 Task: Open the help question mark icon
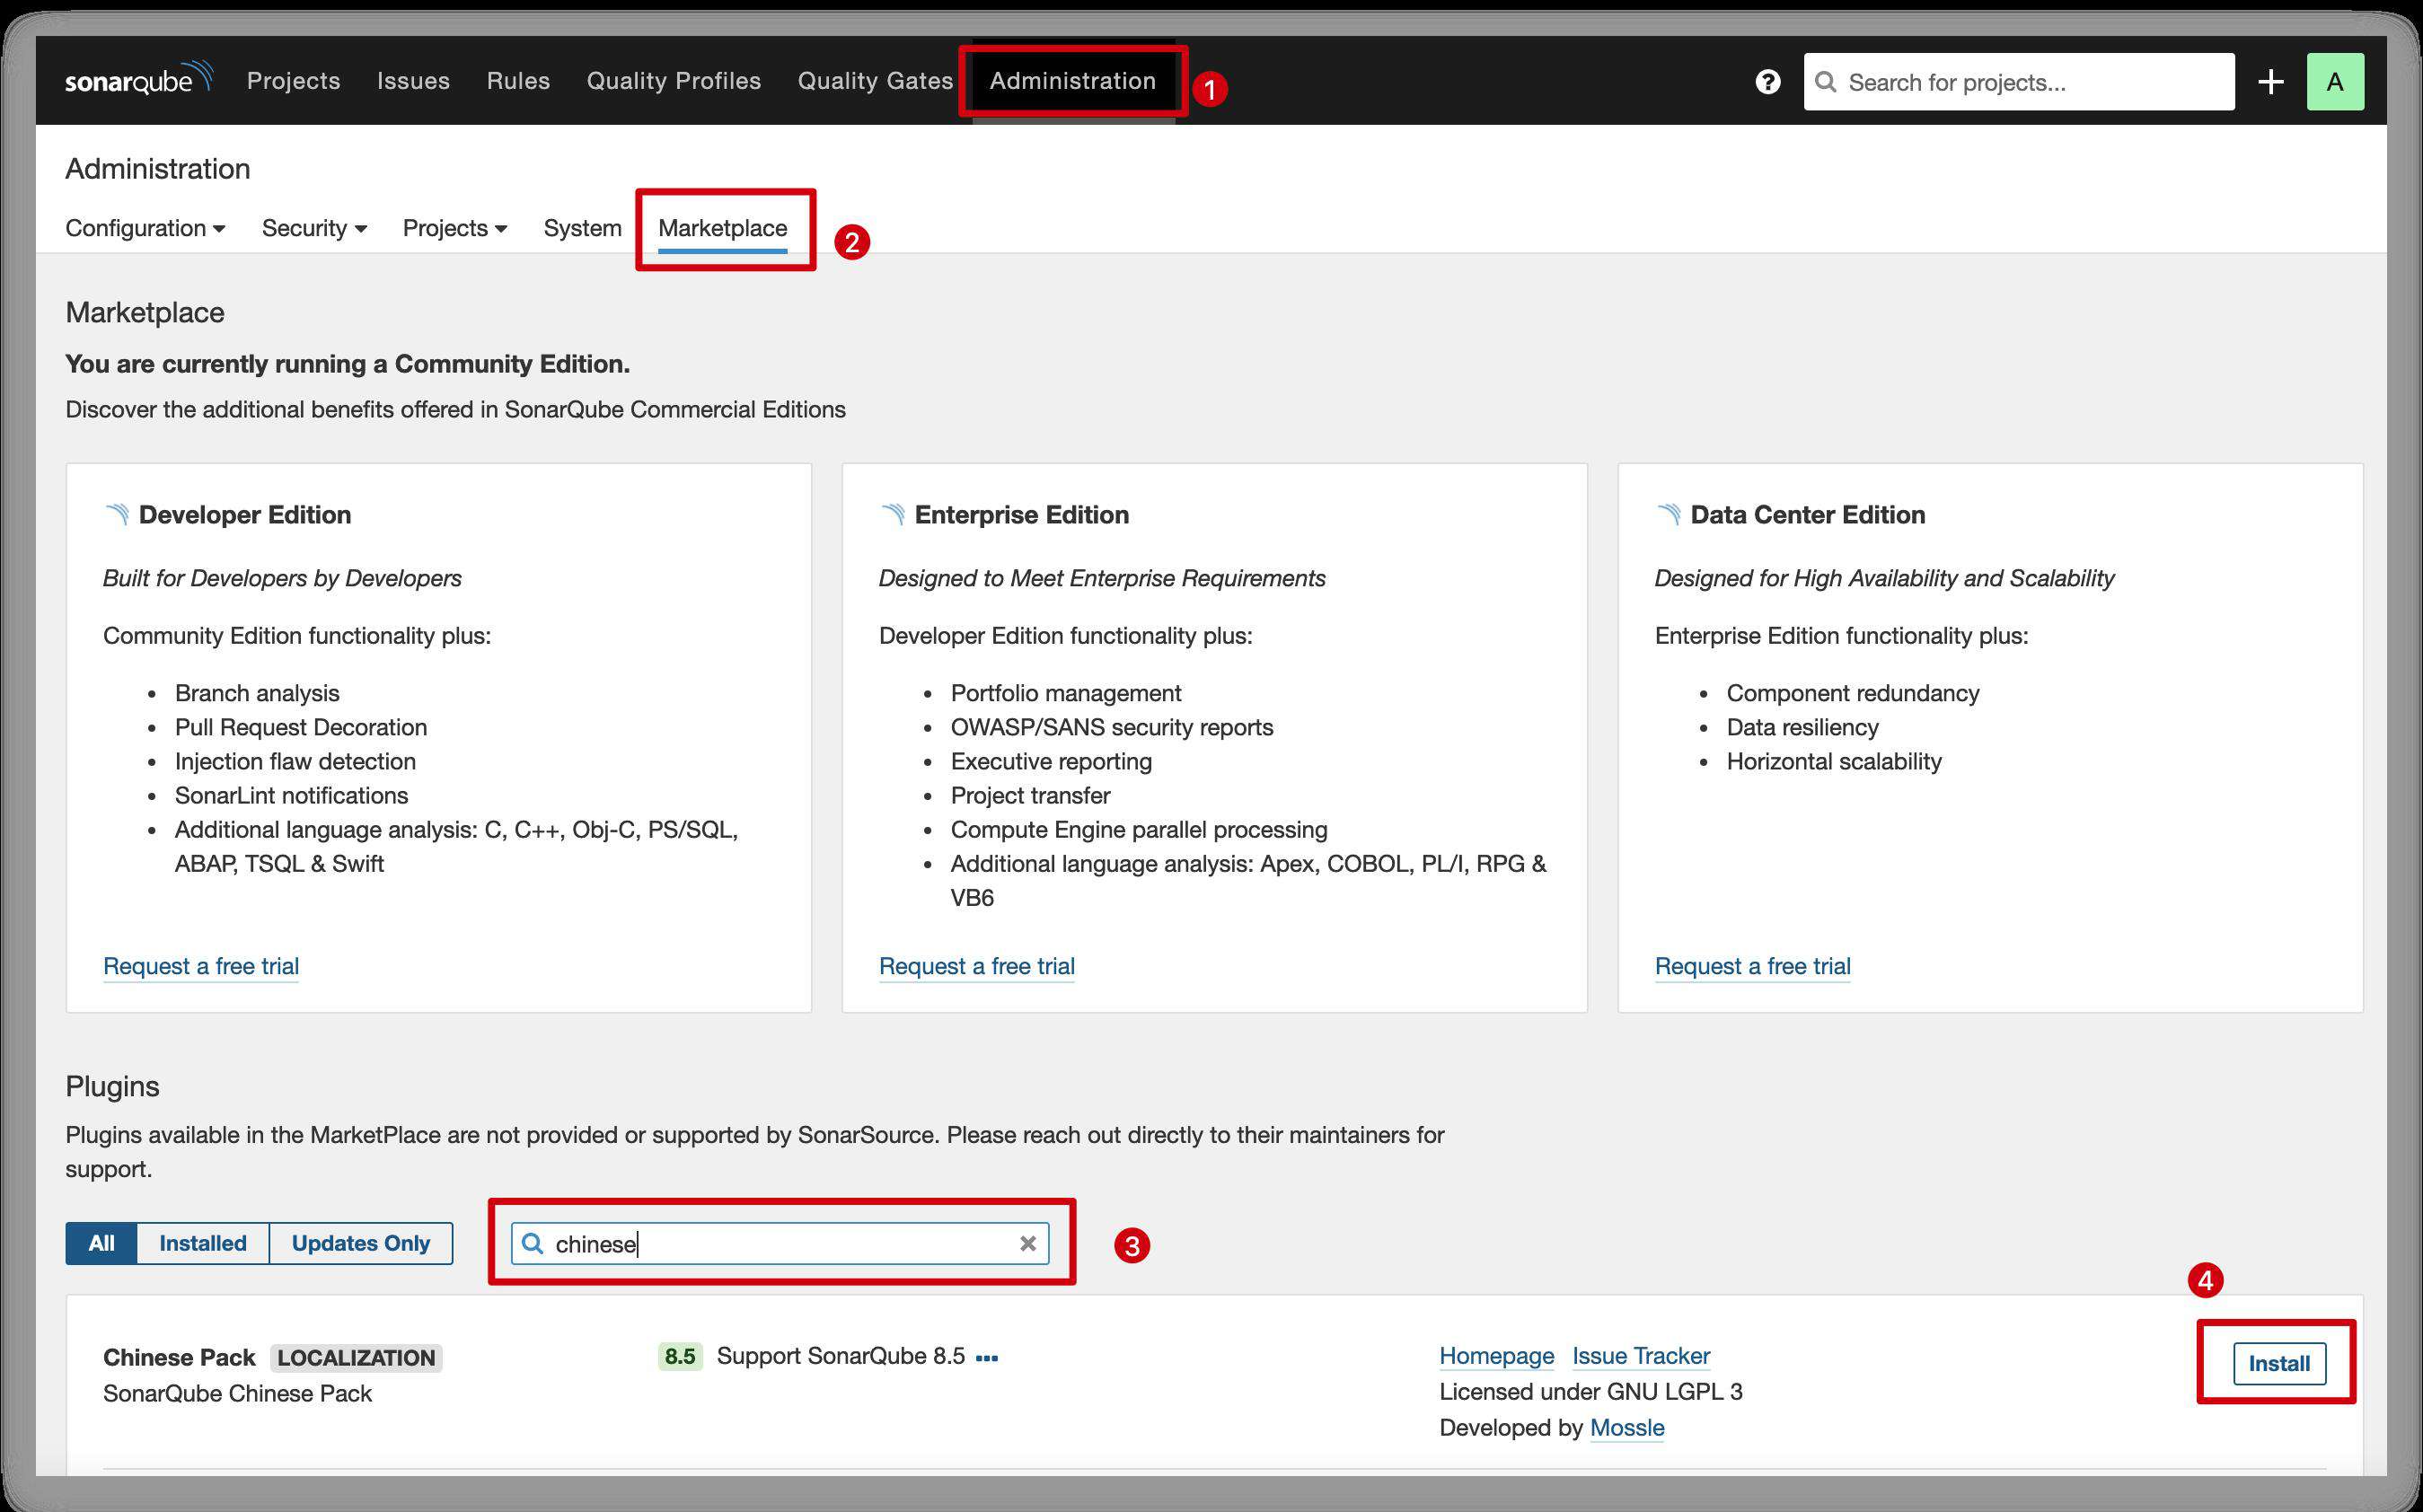tap(1767, 81)
